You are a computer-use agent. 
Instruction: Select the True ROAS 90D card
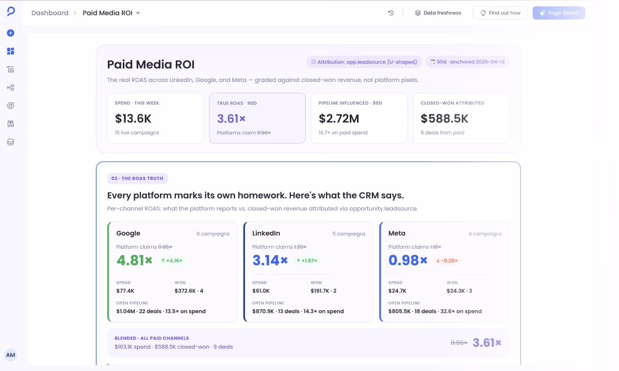click(x=257, y=118)
